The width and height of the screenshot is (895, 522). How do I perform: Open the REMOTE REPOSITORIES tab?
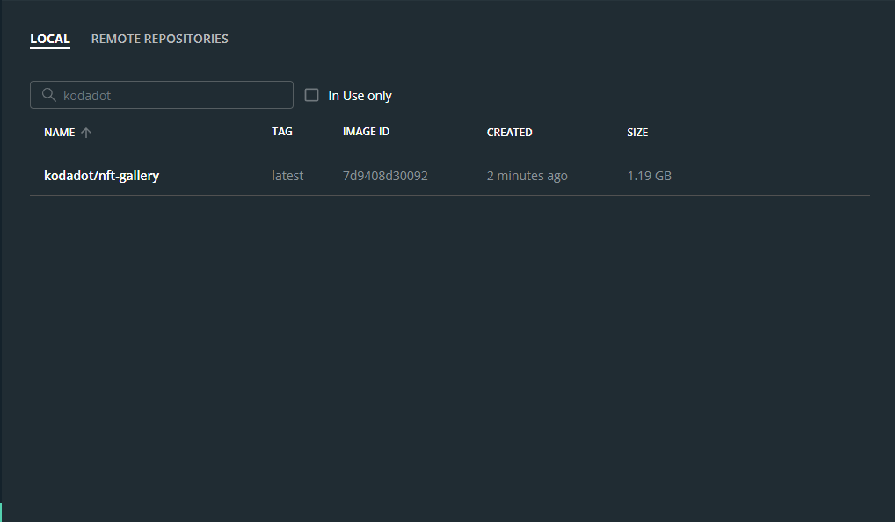pyautogui.click(x=159, y=39)
